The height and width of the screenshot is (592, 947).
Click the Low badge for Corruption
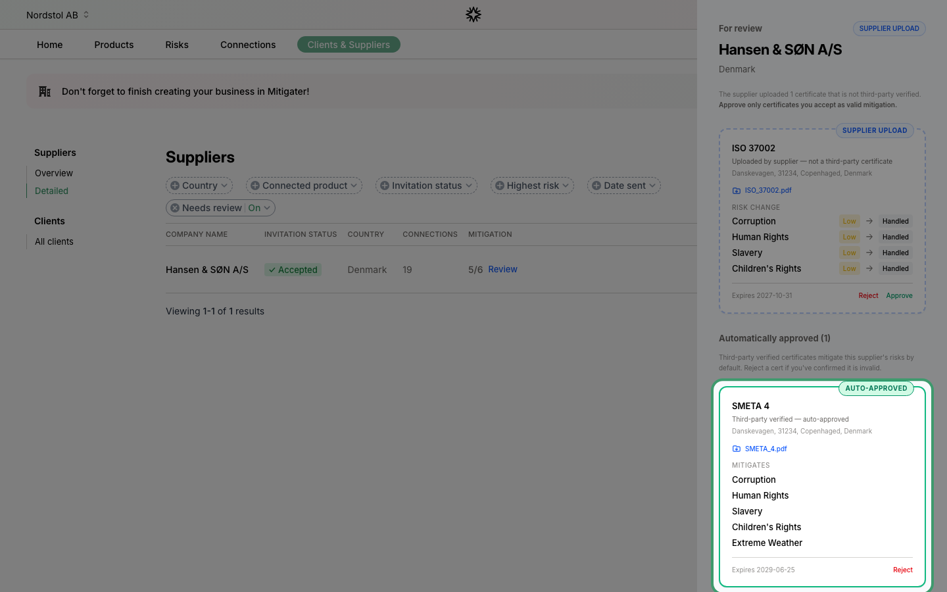850,221
